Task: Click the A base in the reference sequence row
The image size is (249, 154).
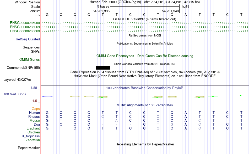Action: click(186, 15)
